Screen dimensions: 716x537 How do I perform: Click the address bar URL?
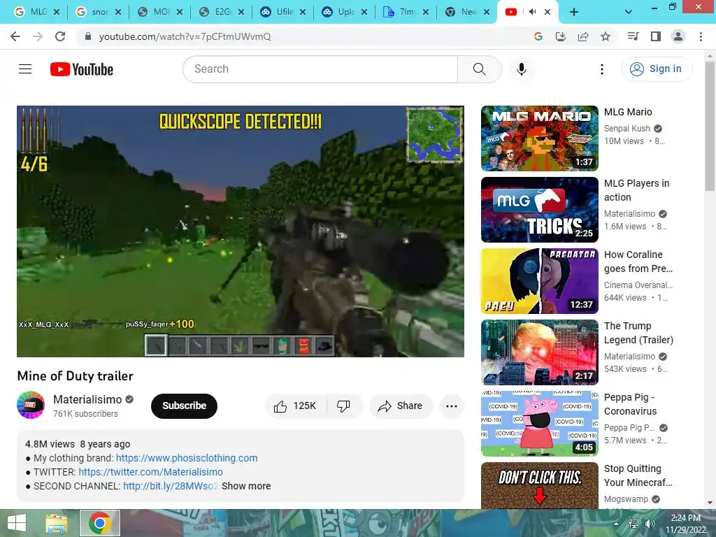click(x=185, y=36)
